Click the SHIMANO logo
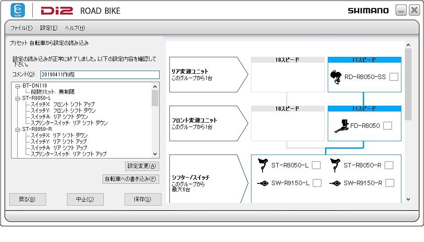The height and width of the screenshot is (242, 424). (x=368, y=11)
